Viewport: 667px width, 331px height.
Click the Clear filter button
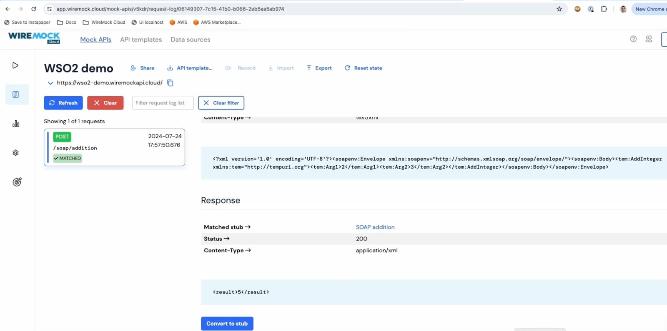(221, 103)
